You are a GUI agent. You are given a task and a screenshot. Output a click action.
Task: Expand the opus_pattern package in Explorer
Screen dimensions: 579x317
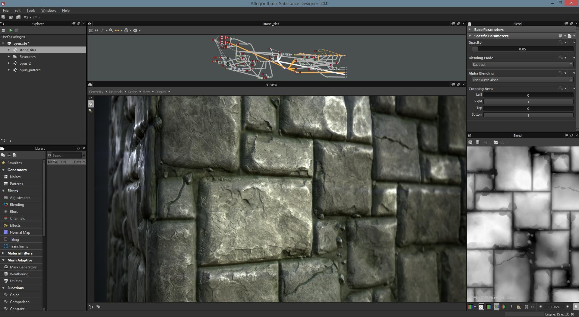(9, 70)
